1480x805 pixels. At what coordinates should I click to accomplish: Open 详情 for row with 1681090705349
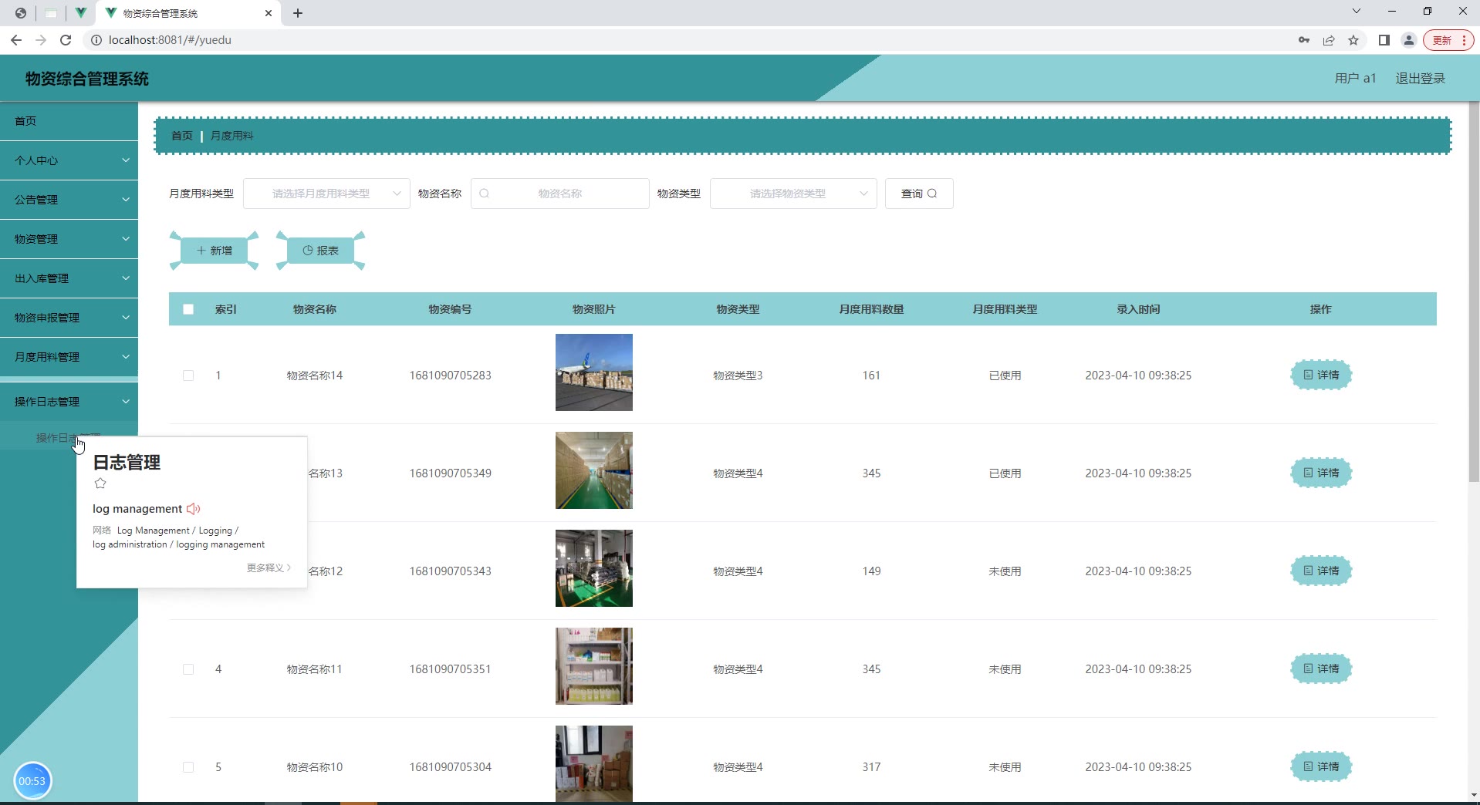tap(1321, 473)
